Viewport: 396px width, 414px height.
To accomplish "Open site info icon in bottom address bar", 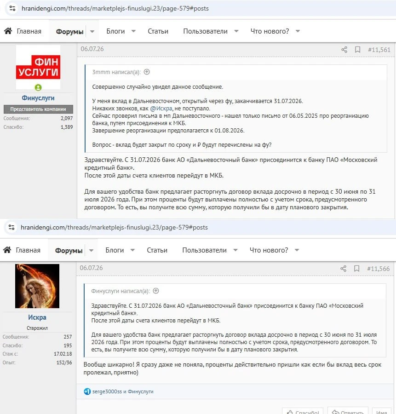I will coord(11,227).
